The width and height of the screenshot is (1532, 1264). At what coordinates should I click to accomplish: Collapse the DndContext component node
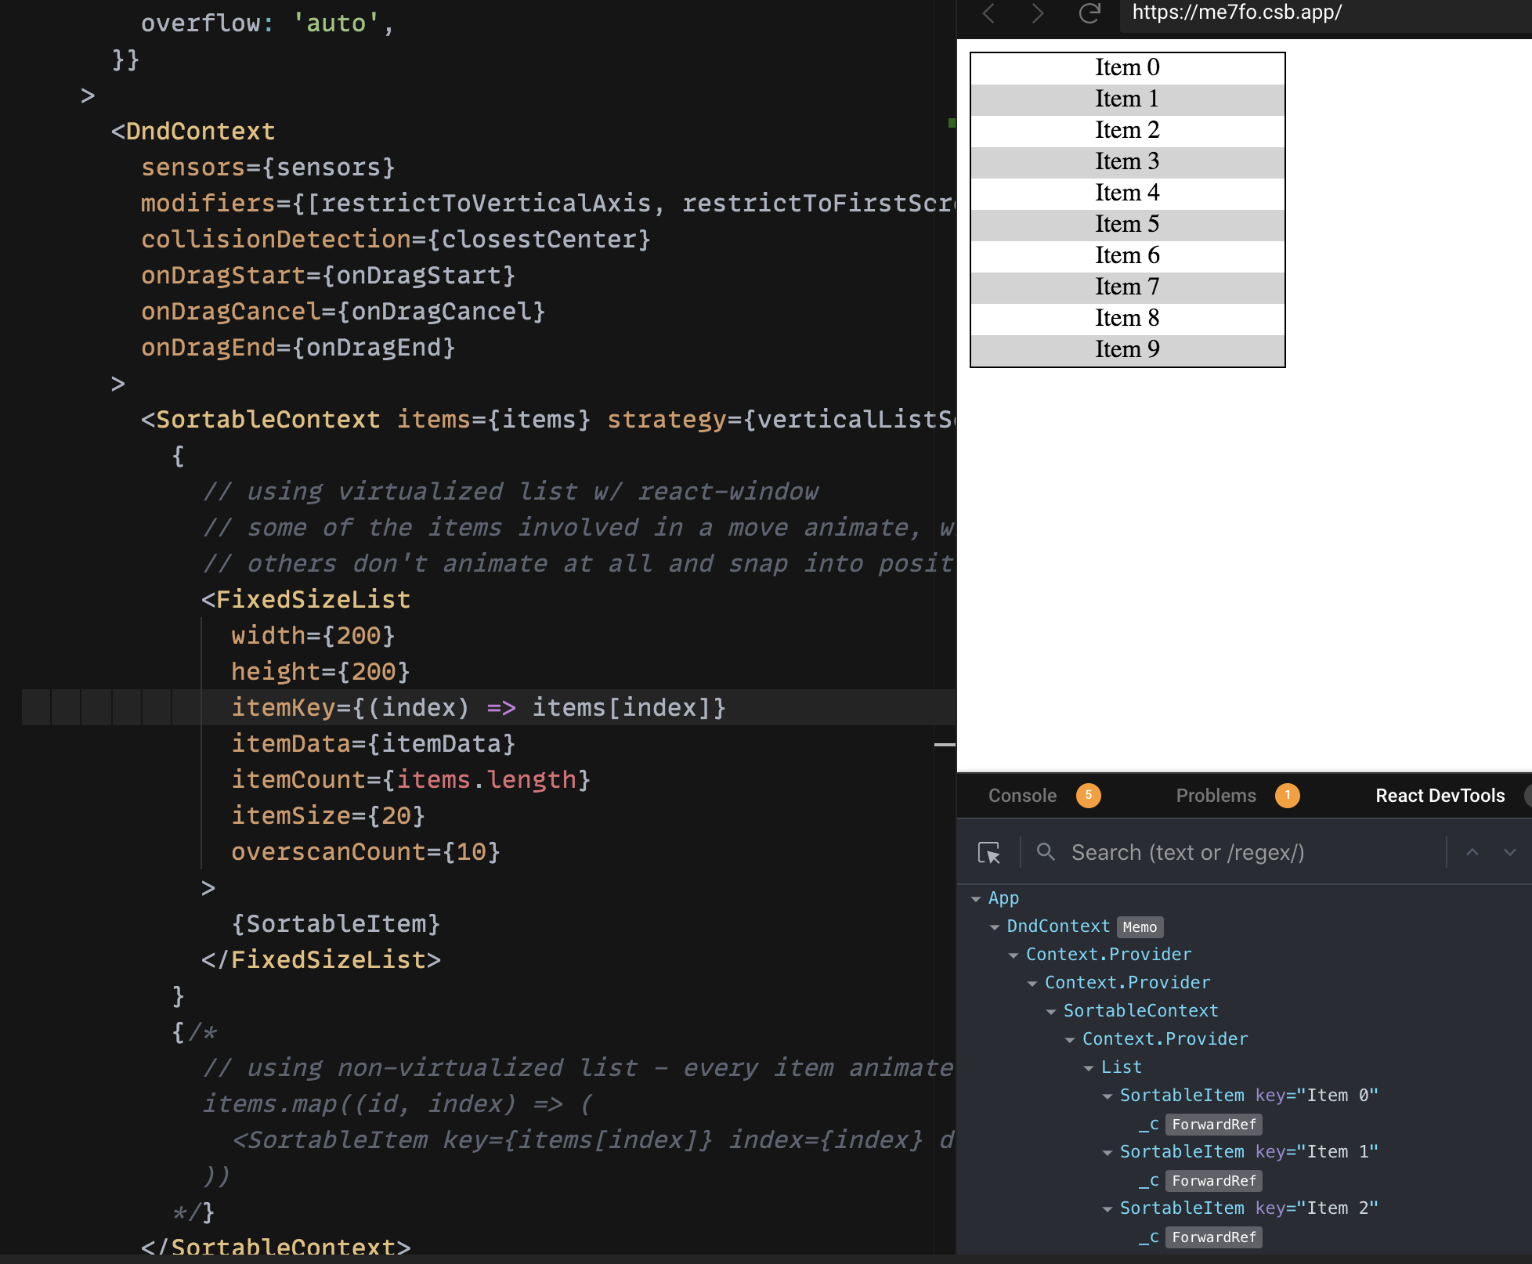[x=995, y=927]
